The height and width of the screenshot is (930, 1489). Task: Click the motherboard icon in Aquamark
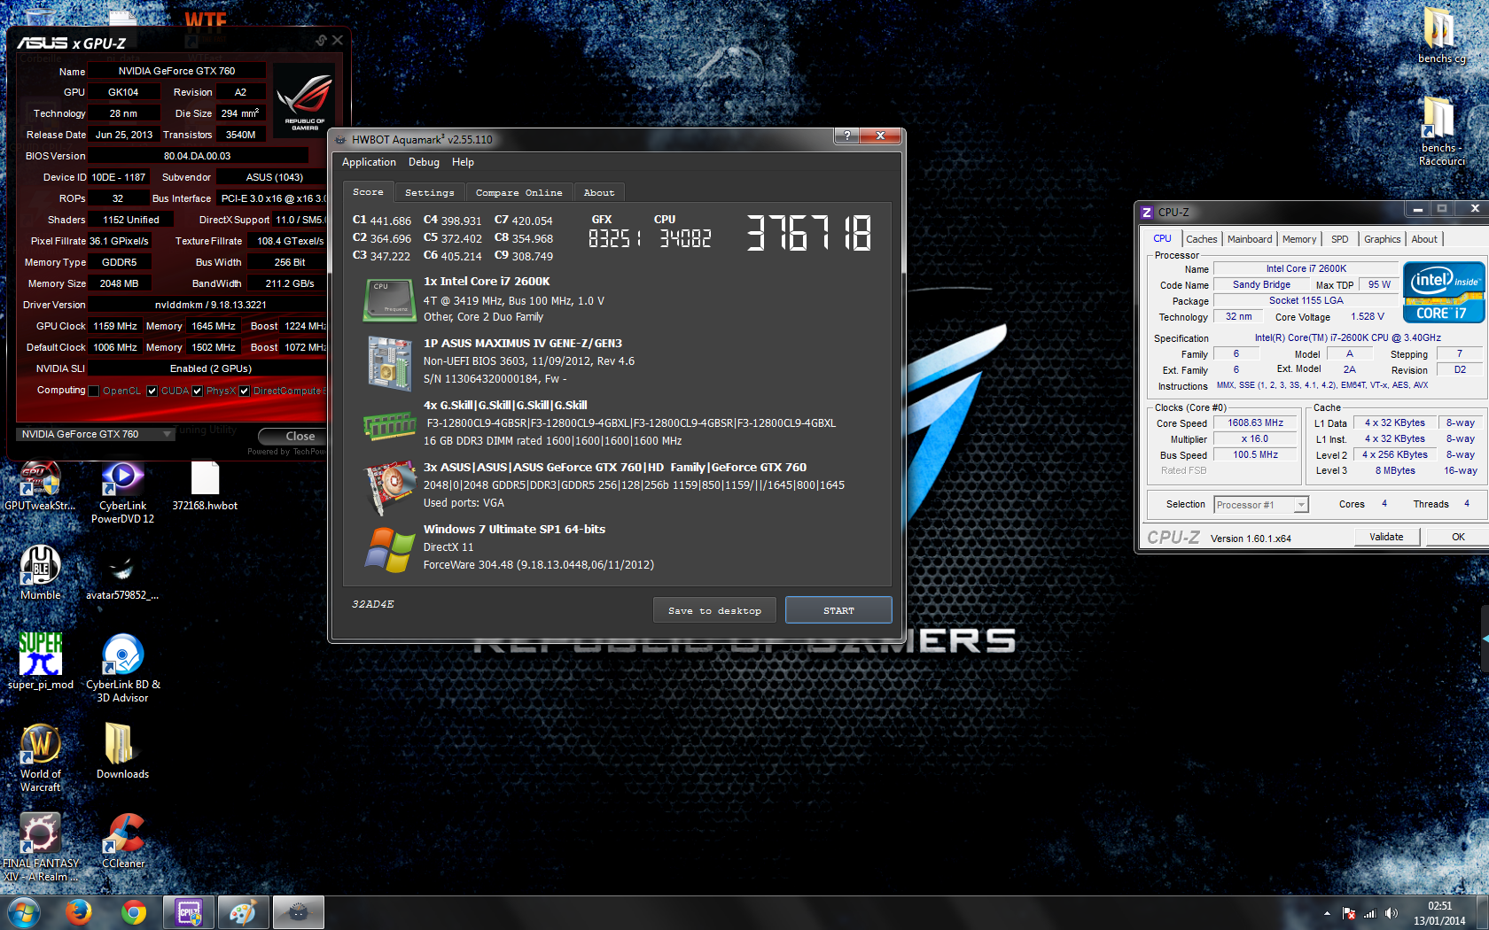[390, 362]
